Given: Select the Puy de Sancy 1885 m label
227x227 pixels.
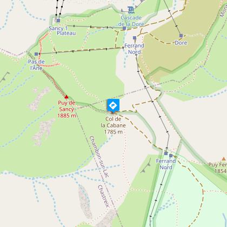Looking at the screenshot, I should coord(66,109).
